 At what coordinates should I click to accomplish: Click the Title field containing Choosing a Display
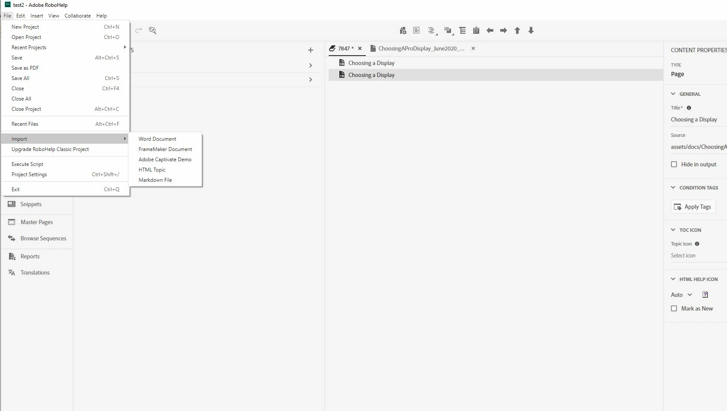point(699,120)
